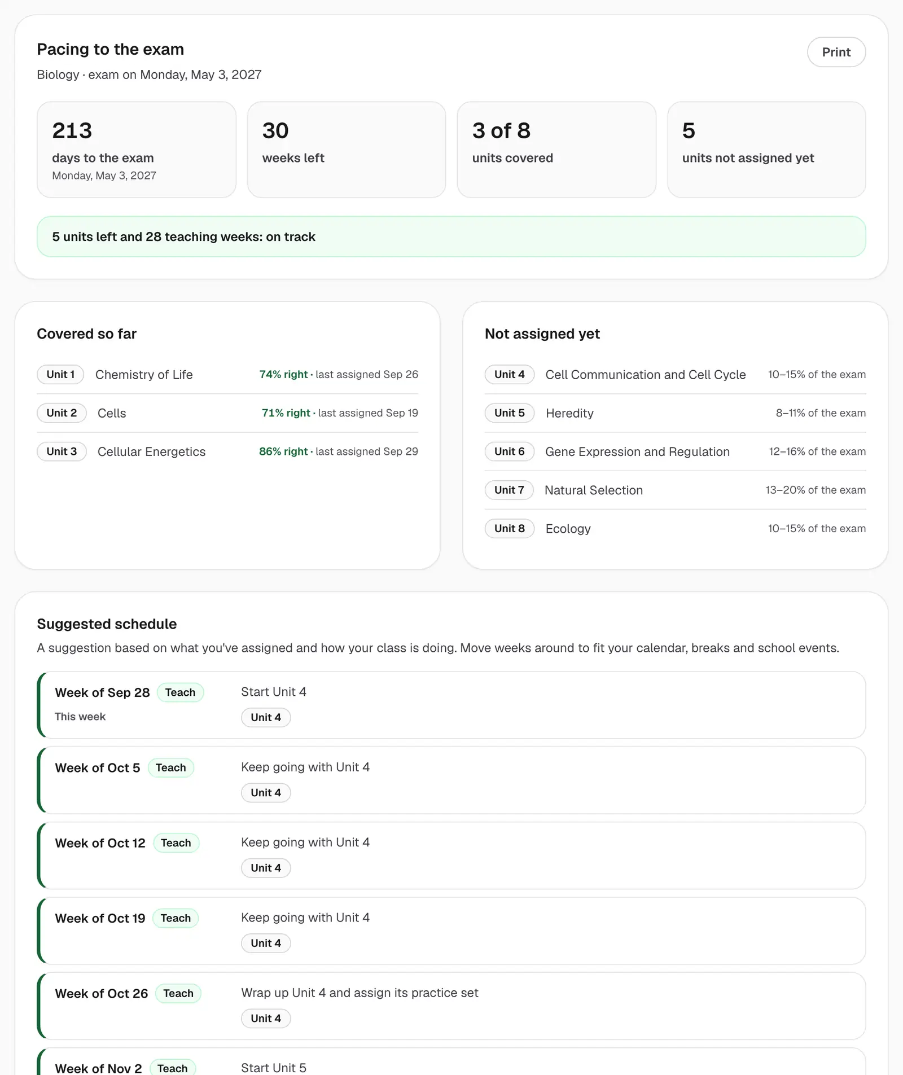Click the Heredity unit name
The image size is (903, 1075).
[569, 413]
